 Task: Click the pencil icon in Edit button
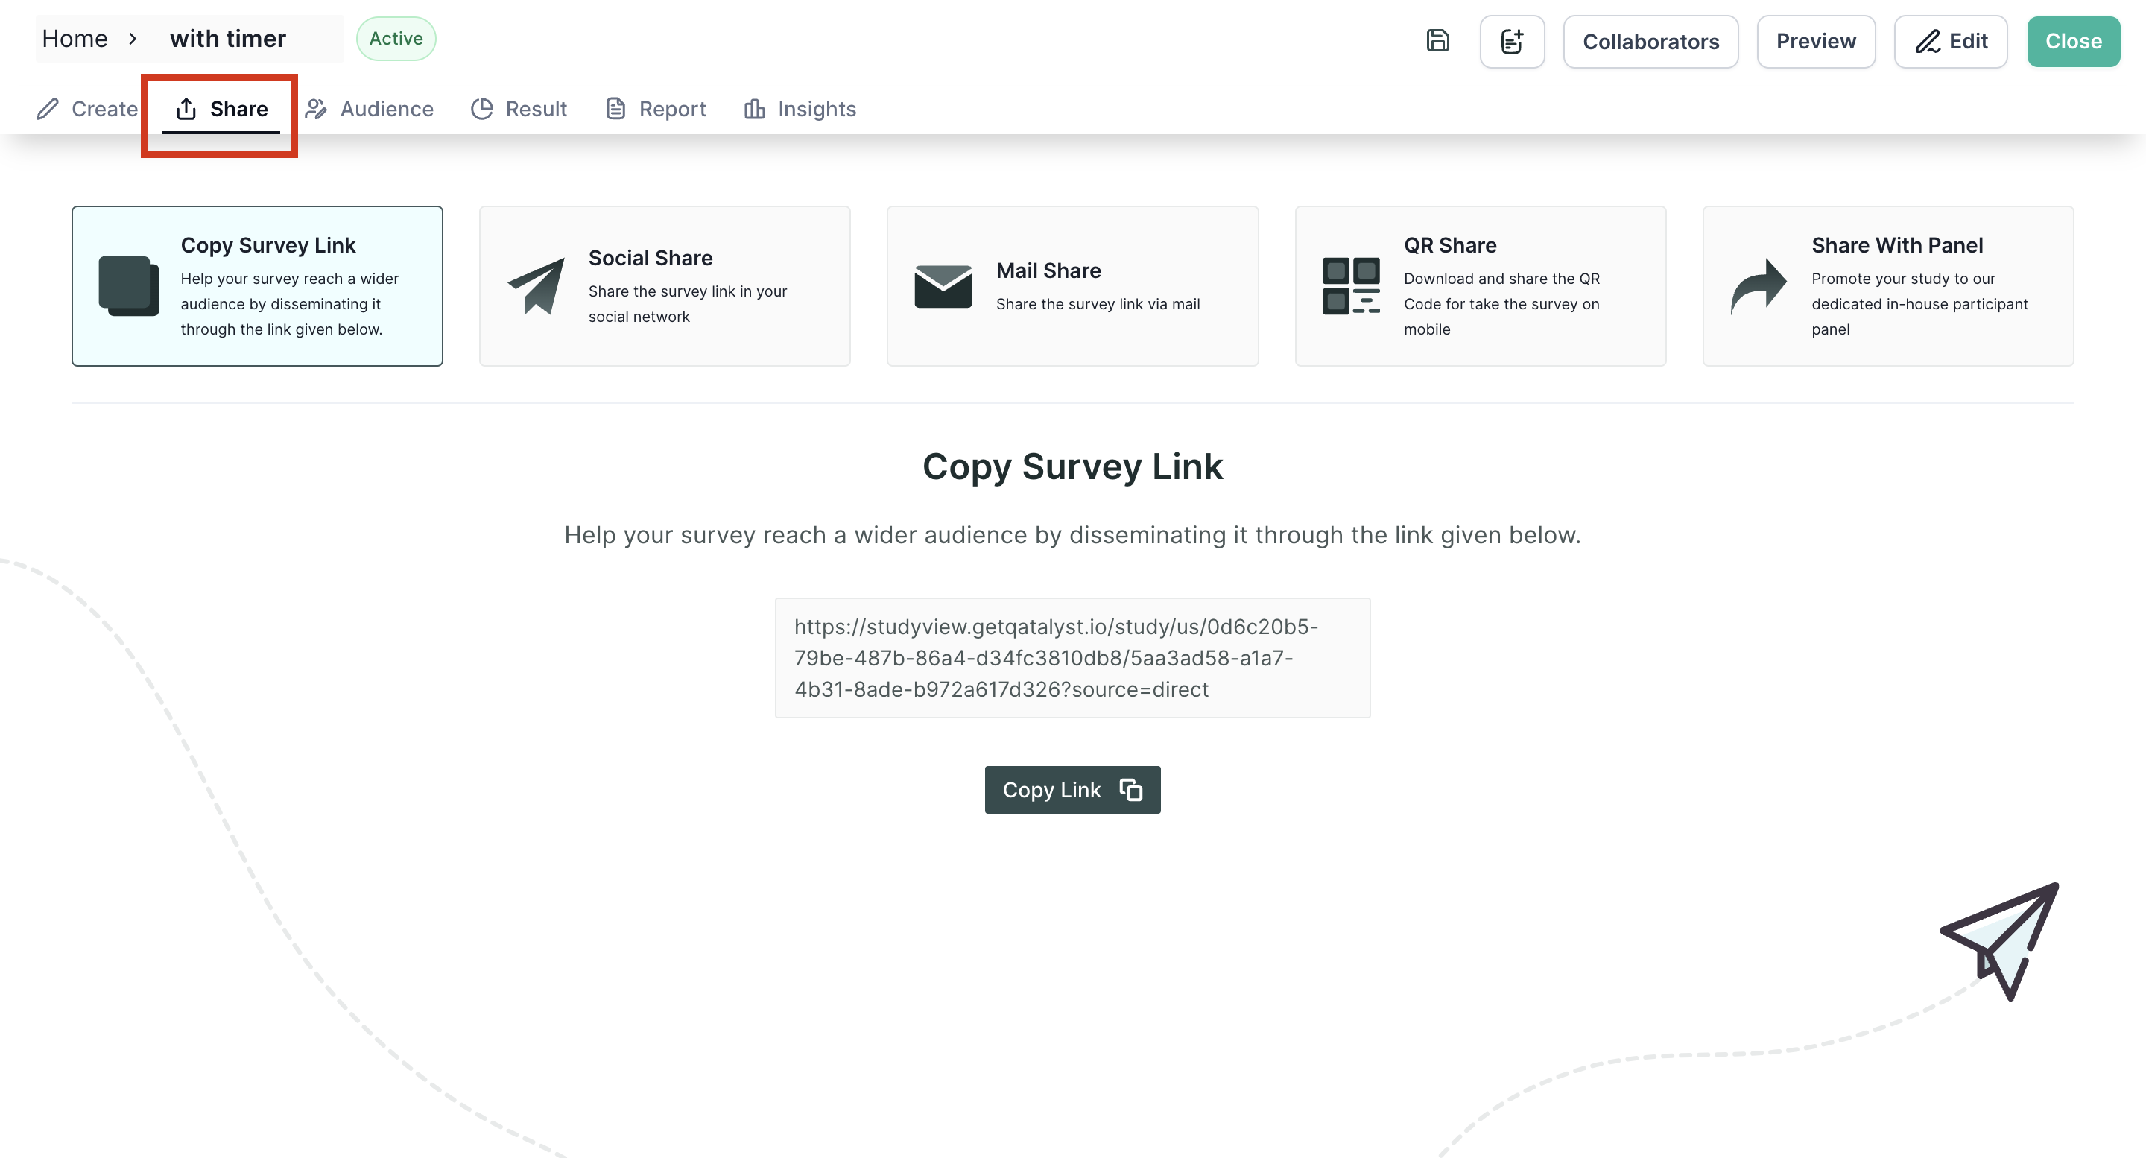coord(1927,41)
